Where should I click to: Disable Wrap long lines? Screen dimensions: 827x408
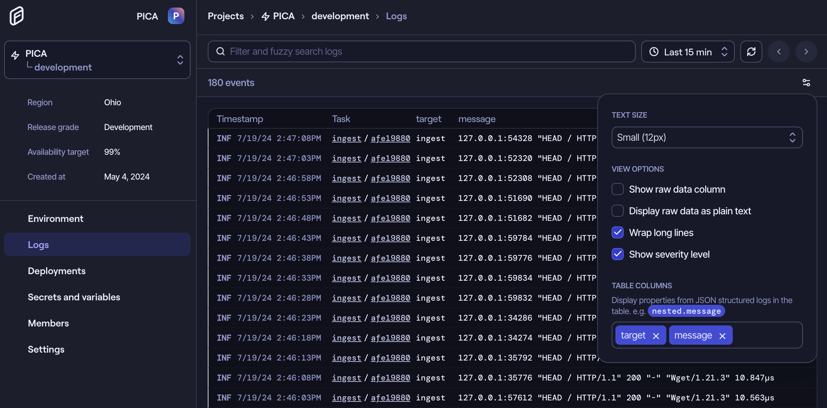pyautogui.click(x=617, y=233)
